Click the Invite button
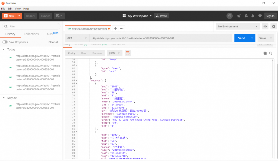 coord(162,16)
